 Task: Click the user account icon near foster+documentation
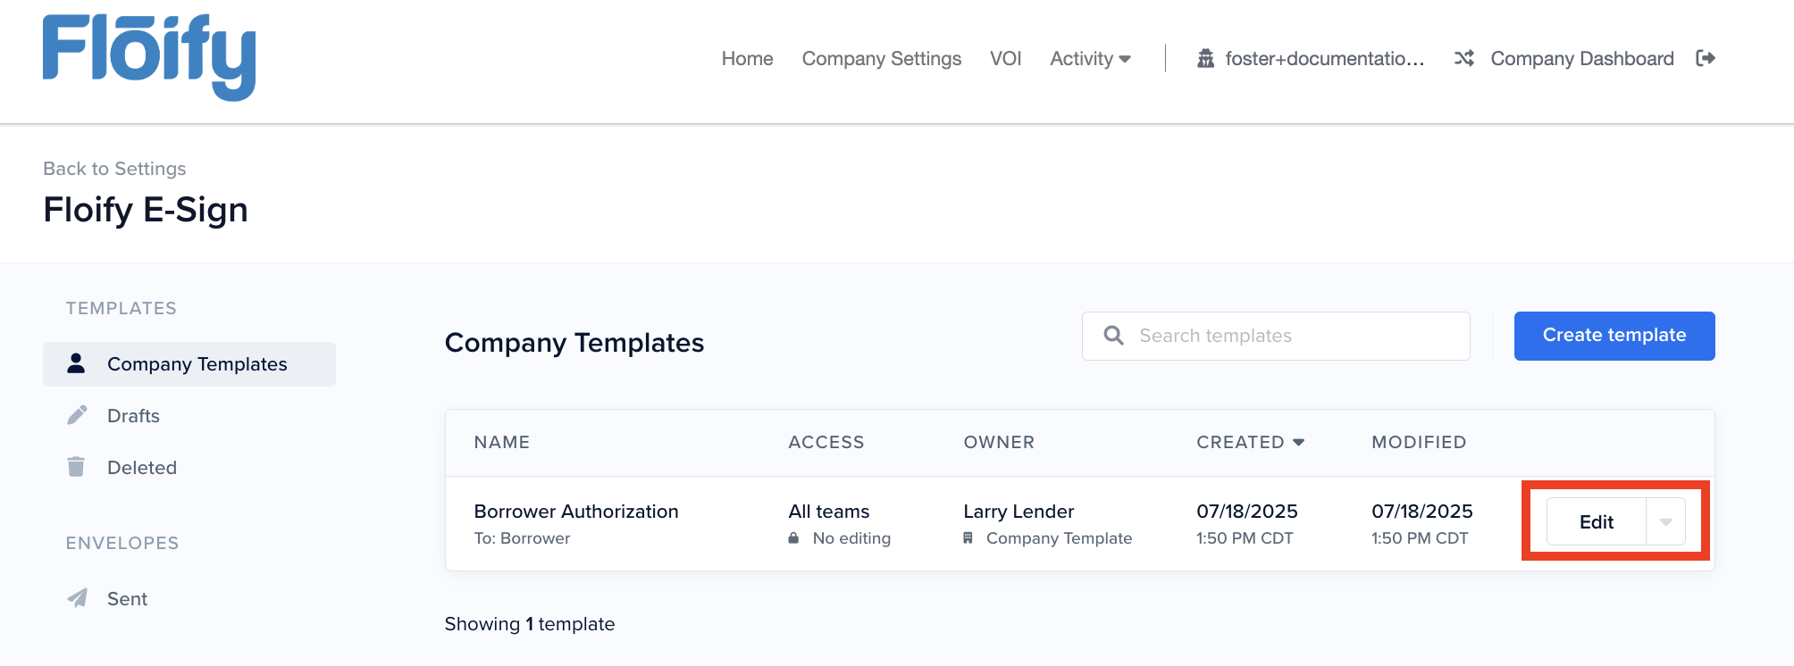coord(1205,58)
